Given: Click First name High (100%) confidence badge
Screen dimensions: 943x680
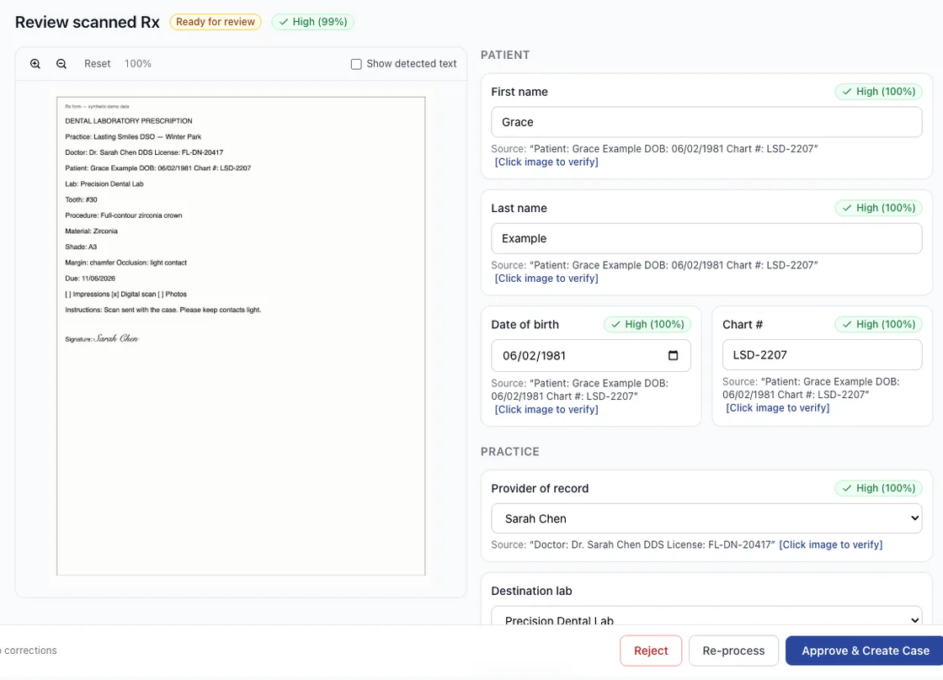Looking at the screenshot, I should coord(879,92).
